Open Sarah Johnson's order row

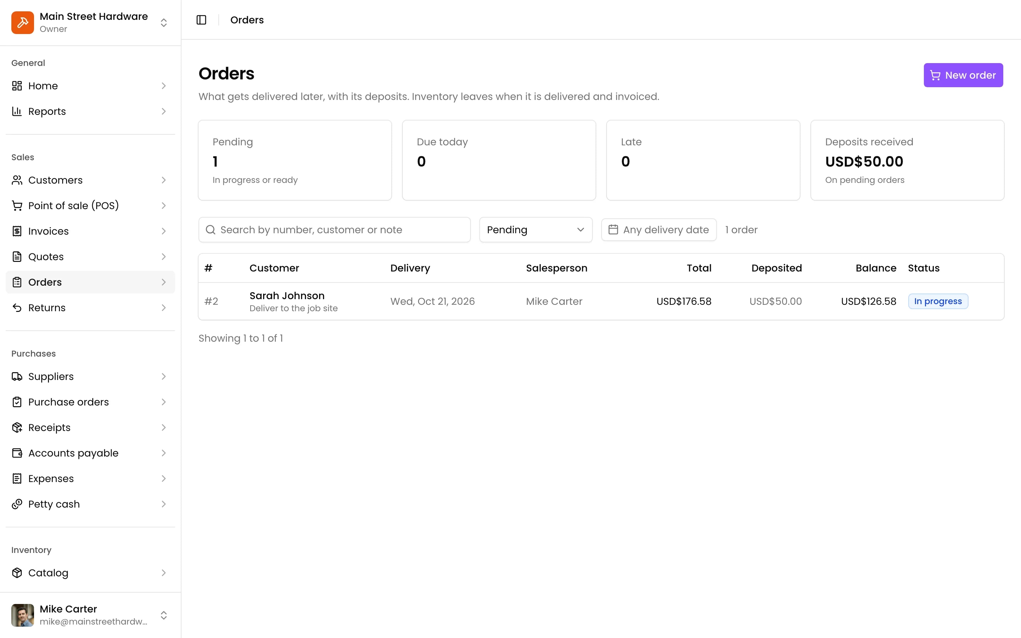click(x=601, y=301)
